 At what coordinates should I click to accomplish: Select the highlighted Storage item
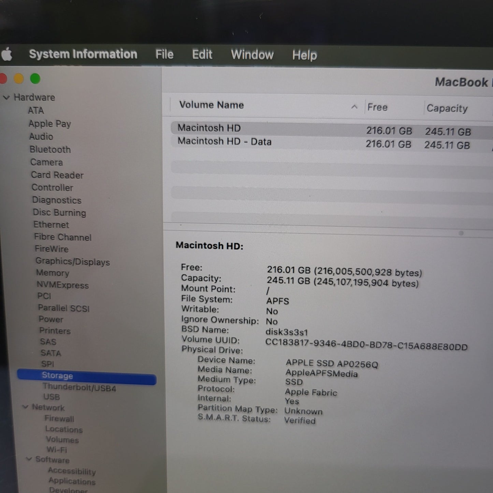point(87,376)
